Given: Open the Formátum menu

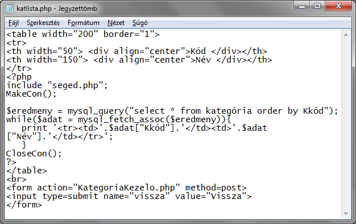Looking at the screenshot, I should 84,23.
